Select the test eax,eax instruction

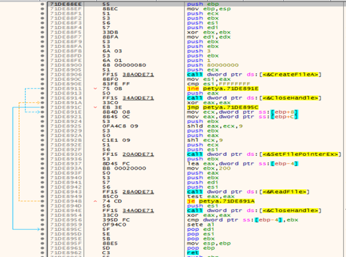click(209, 196)
